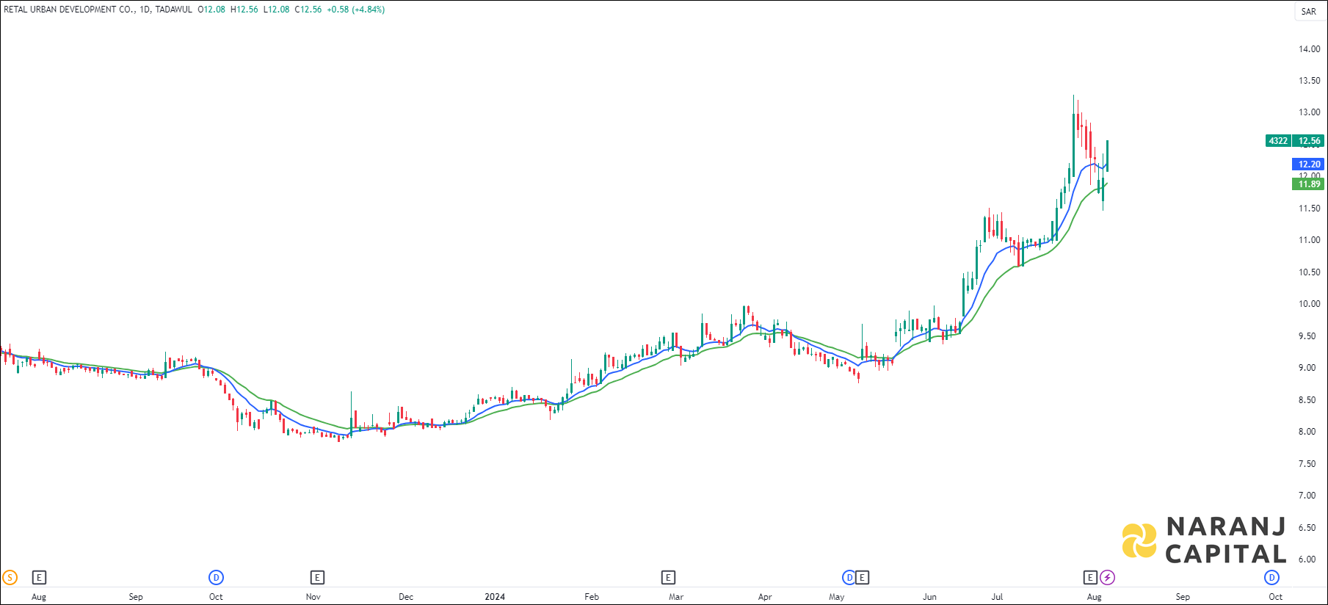Click the May label on time axis
This screenshot has width=1328, height=605.
click(837, 597)
